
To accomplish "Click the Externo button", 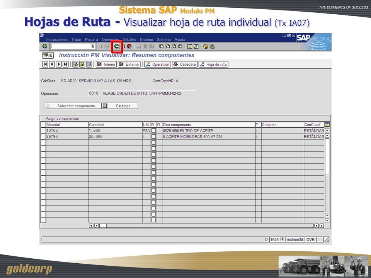I will point(129,64).
